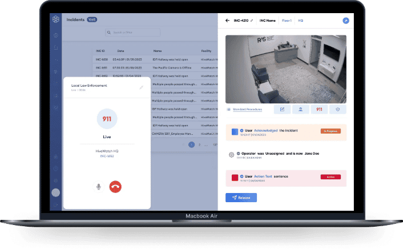Screen dimensions: 403x249
Task: Click the shield icon button below camera
Action: click(337, 109)
